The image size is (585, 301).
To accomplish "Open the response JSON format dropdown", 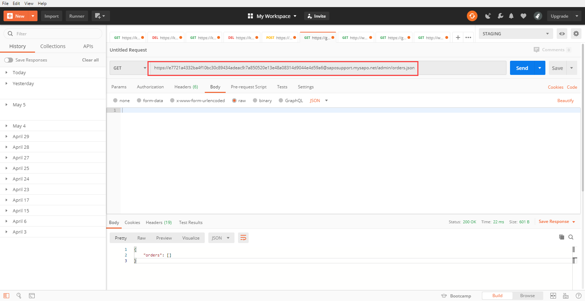I will click(x=221, y=238).
